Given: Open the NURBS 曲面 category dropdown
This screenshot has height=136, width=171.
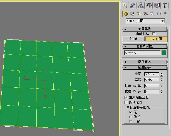Looking at the screenshot, I should coord(145,21).
